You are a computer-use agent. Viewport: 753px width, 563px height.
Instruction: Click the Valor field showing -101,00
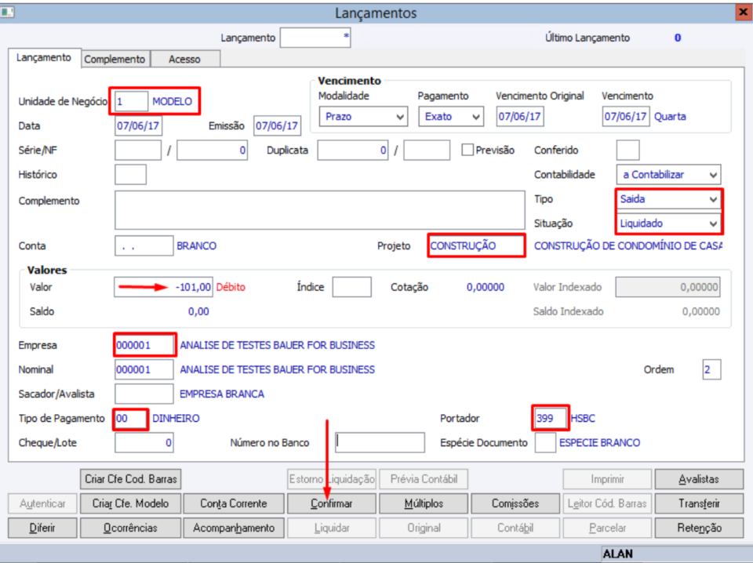coord(163,287)
